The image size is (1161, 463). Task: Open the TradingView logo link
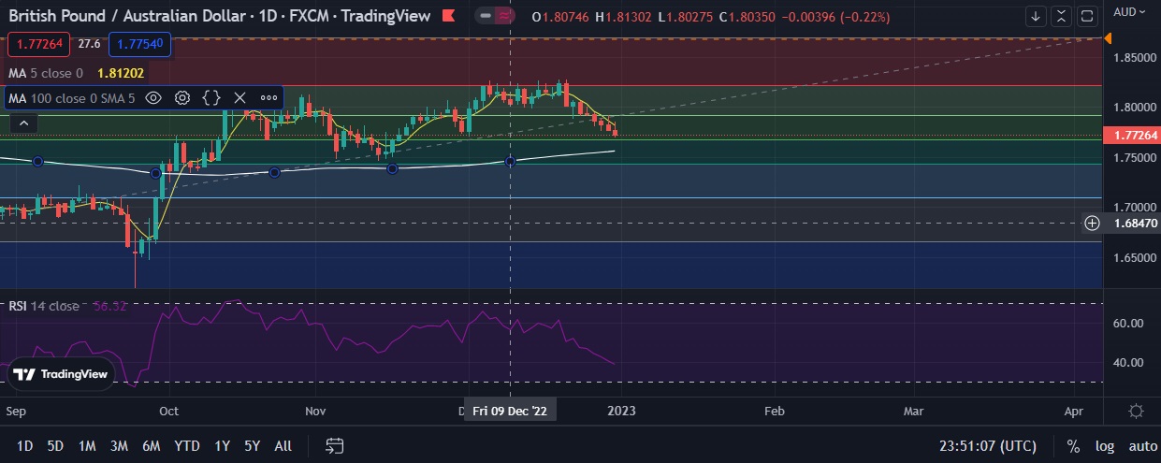(x=63, y=374)
